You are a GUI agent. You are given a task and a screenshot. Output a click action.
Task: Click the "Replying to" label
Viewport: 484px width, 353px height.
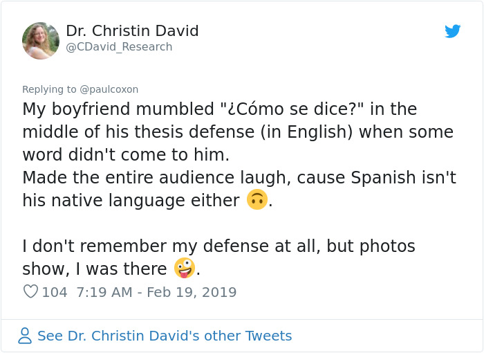[x=50, y=89]
